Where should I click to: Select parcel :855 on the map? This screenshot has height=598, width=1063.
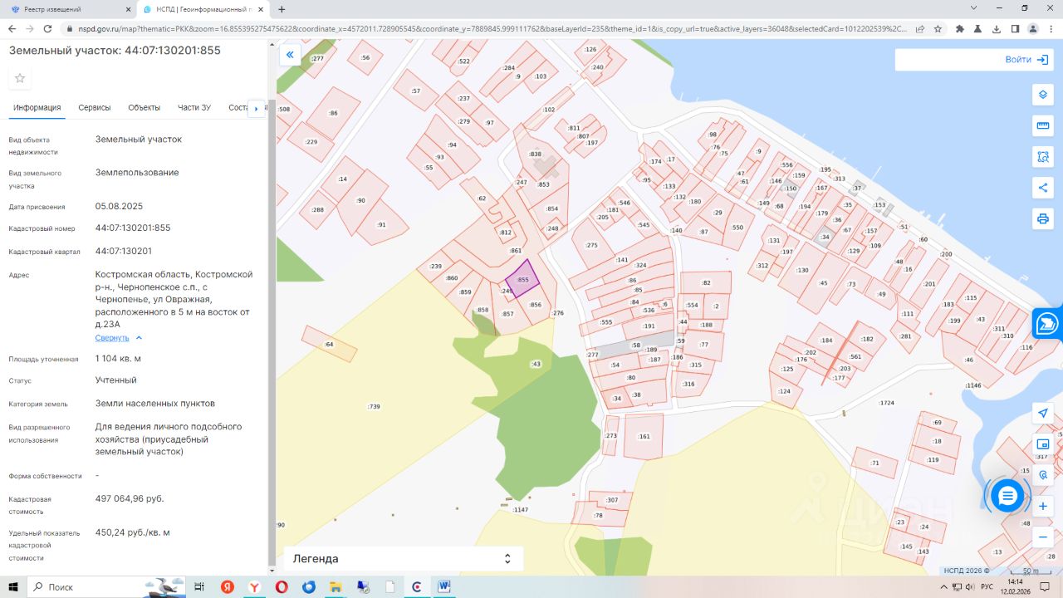(x=522, y=280)
